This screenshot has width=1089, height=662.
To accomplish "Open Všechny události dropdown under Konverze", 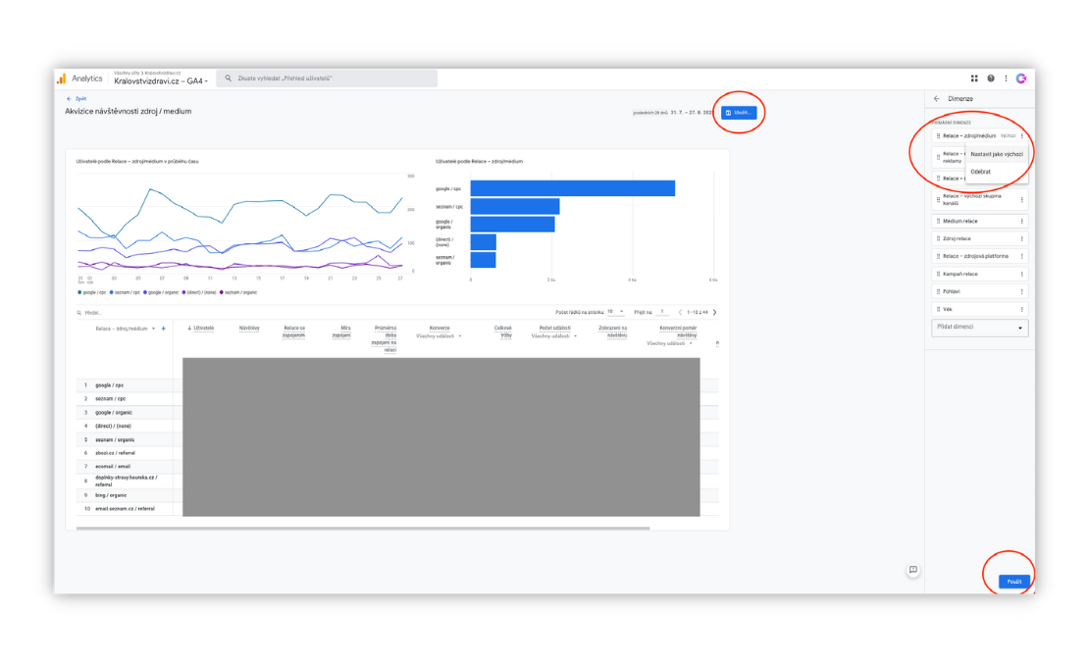I will coord(439,336).
